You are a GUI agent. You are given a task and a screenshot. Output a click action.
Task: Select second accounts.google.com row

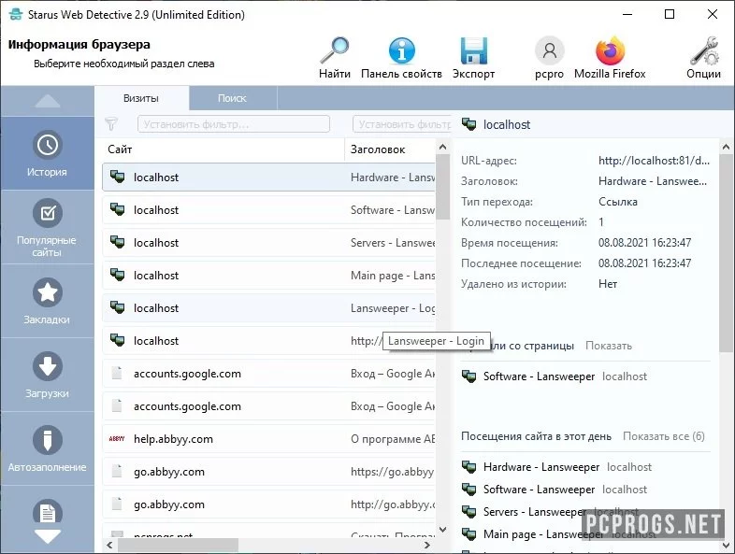click(x=269, y=406)
